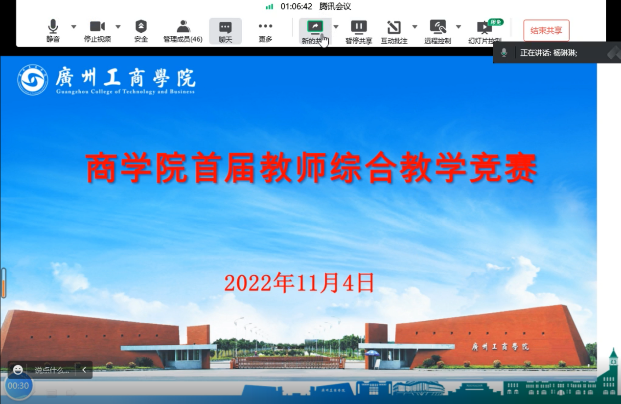Viewport: 621px width, 404px height.
Task: Toggle the 聊天 chat panel
Action: [225, 31]
